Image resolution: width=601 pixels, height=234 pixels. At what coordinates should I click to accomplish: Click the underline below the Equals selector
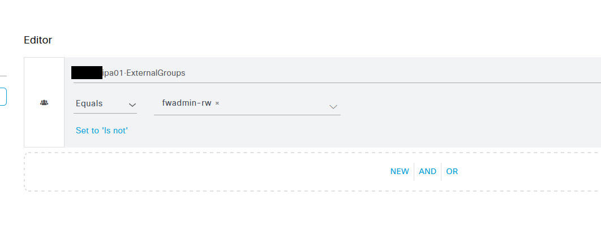point(105,113)
